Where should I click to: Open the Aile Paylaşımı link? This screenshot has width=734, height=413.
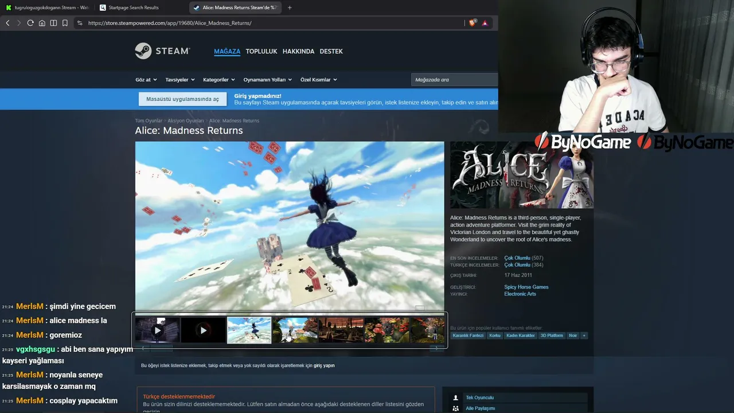pos(481,408)
